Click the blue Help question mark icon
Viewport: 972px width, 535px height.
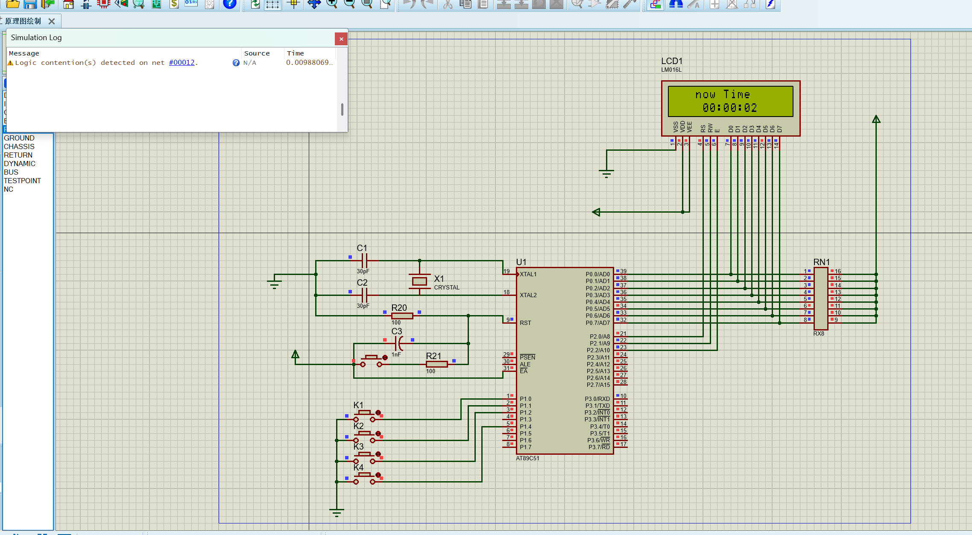pos(230,4)
